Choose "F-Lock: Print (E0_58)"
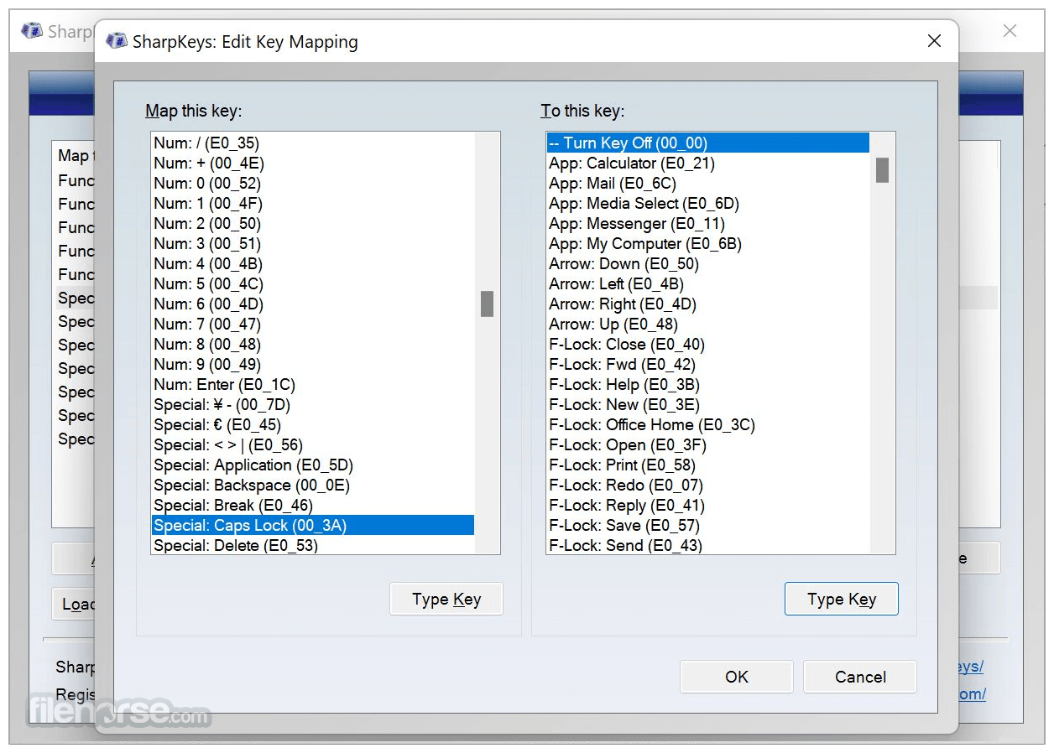The height and width of the screenshot is (753, 1054). click(708, 465)
